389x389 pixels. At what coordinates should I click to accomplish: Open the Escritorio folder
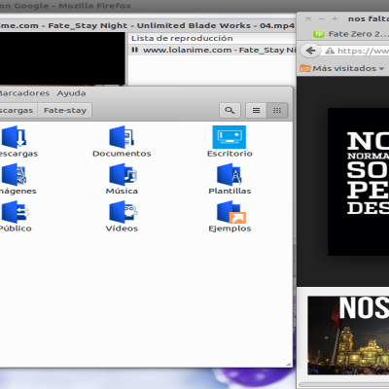[230, 137]
